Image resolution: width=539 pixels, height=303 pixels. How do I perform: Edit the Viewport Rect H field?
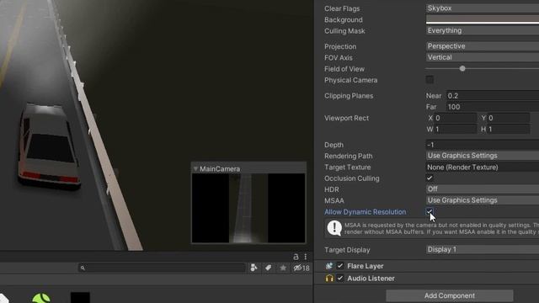pos(509,129)
